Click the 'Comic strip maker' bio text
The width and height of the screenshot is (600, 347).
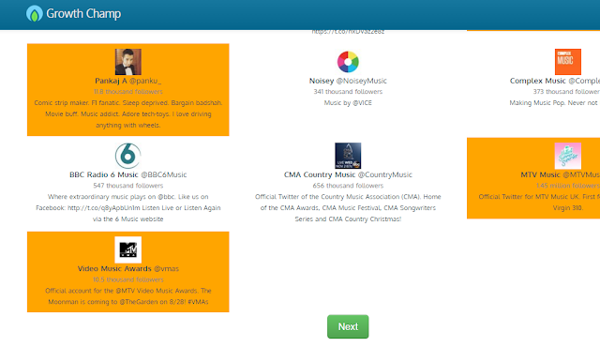coord(128,114)
